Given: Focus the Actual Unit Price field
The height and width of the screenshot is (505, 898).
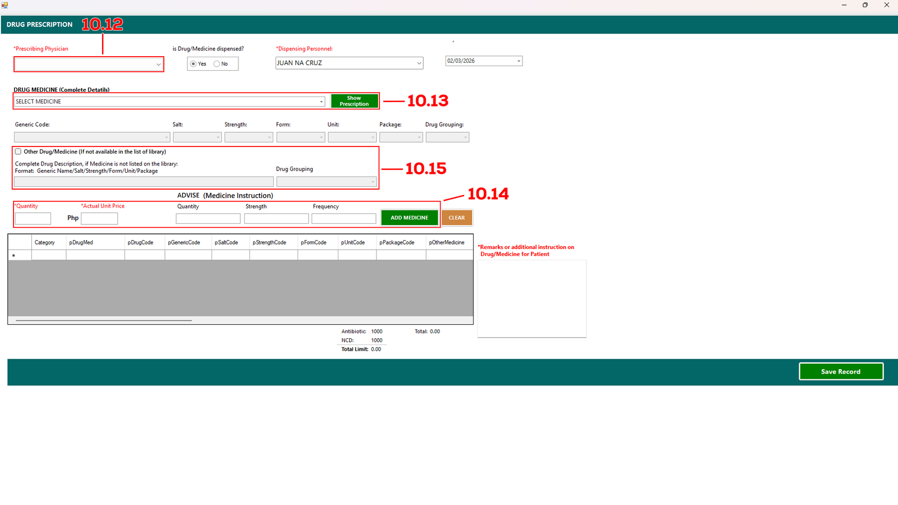Looking at the screenshot, I should point(99,218).
